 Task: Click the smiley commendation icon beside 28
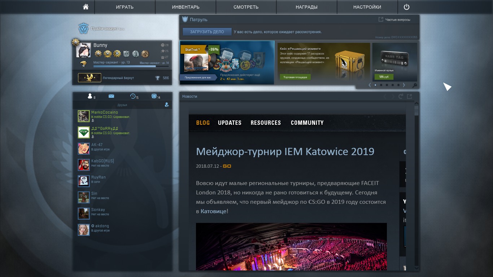coord(162,45)
